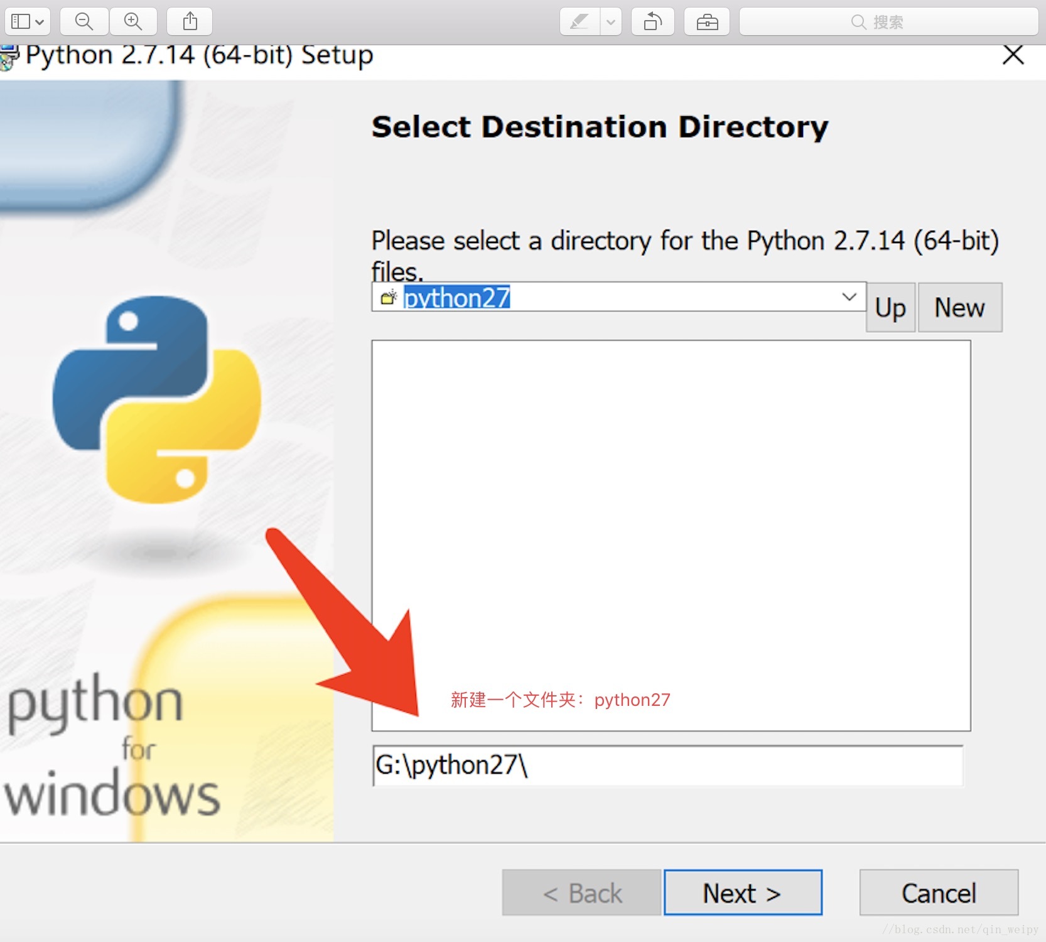Click the python27 folder icon
Screen dimensions: 1046x942
click(x=389, y=298)
